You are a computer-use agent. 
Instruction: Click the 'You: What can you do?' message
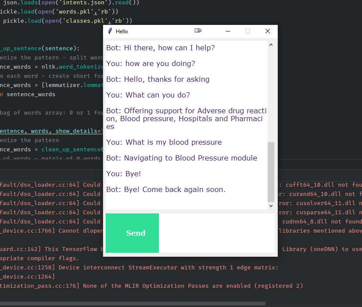point(148,95)
